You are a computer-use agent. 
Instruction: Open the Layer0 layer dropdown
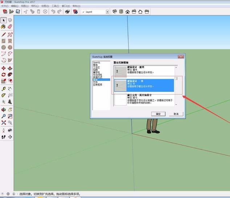(x=107, y=12)
